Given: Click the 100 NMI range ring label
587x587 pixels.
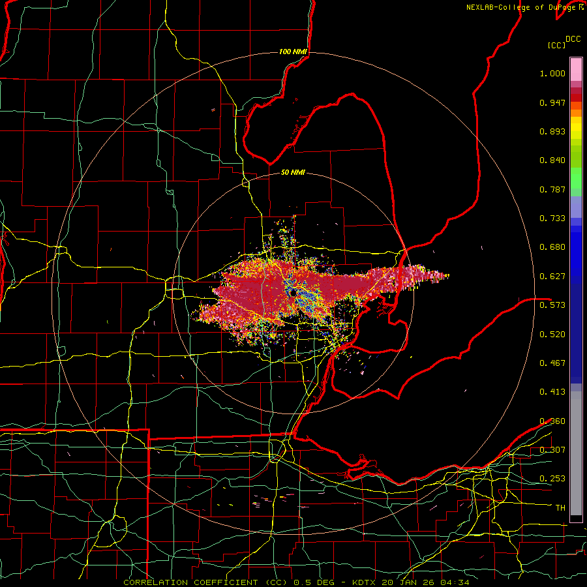Looking at the screenshot, I should [x=293, y=52].
